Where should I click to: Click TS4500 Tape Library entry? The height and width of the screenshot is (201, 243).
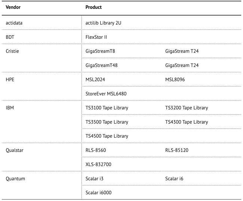click(107, 136)
